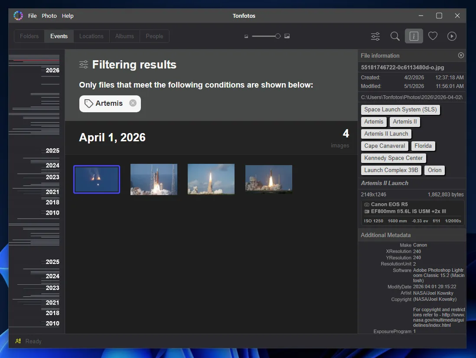
Task: Click the Orion tag
Action: tap(434, 170)
